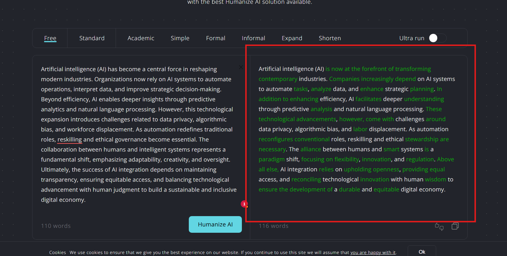Screen dimensions: 507x256
Task: Click the green word 'facilitates' in output
Action: click(368, 99)
